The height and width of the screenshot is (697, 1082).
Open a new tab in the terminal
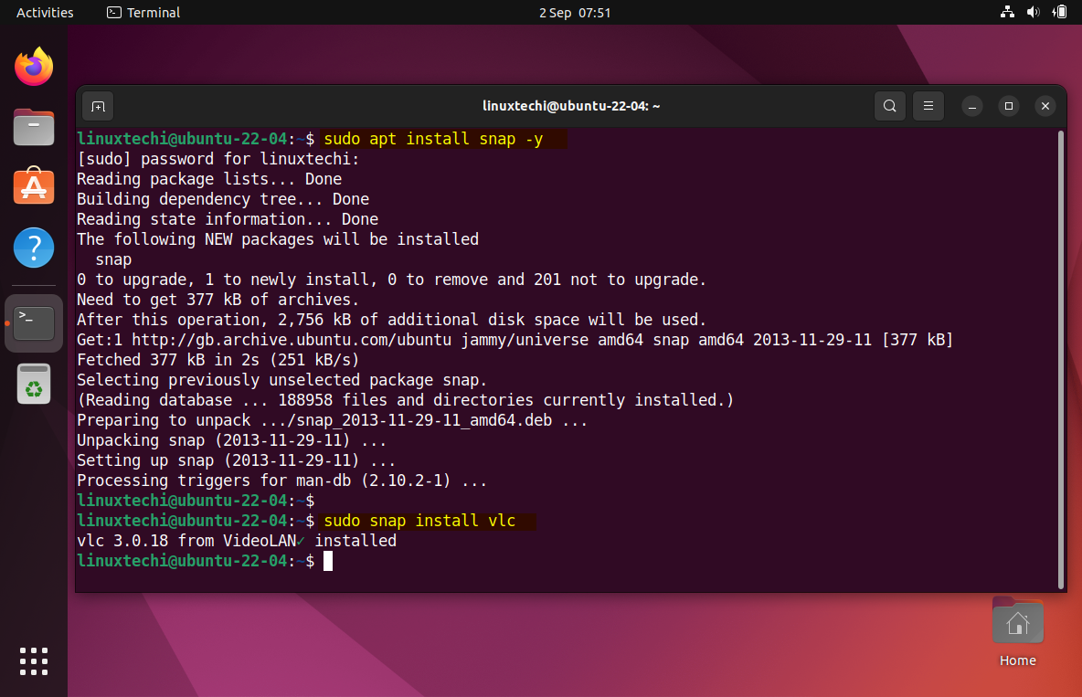pos(98,106)
